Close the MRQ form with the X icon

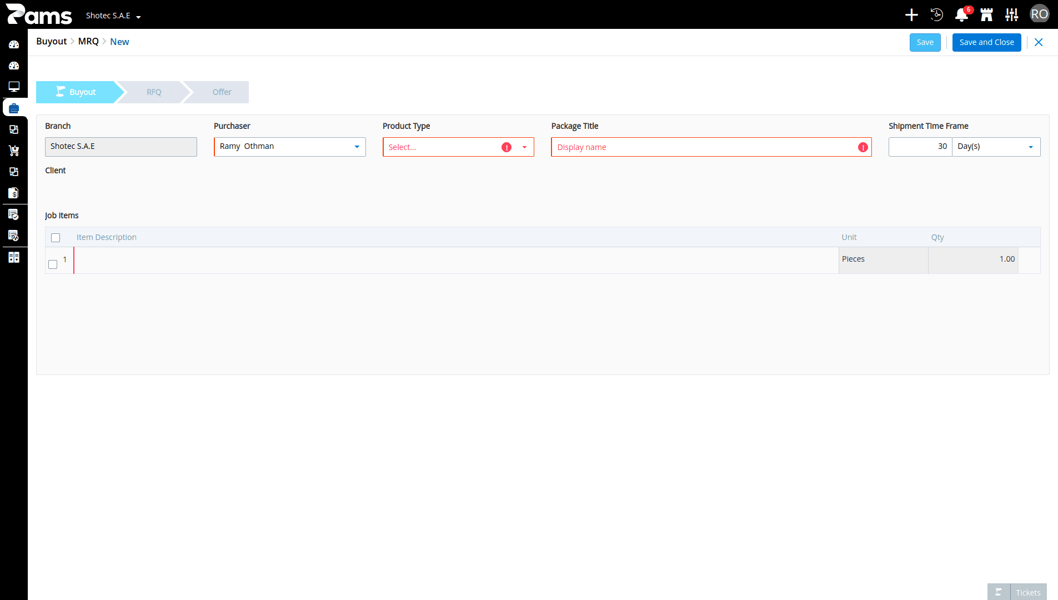click(1039, 42)
